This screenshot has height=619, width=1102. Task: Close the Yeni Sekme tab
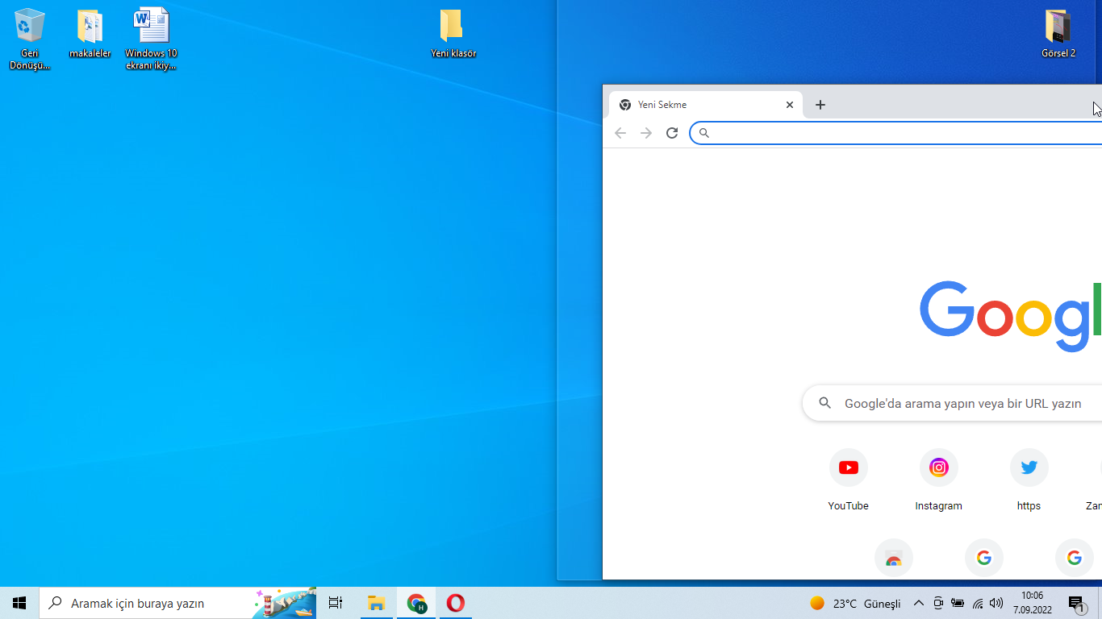coord(790,105)
